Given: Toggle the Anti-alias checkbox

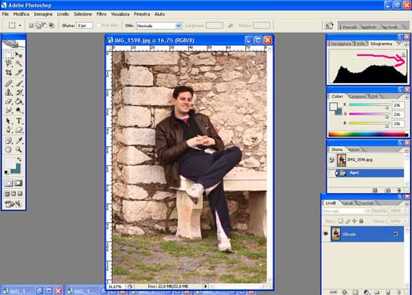Looking at the screenshot, I should click(x=99, y=25).
